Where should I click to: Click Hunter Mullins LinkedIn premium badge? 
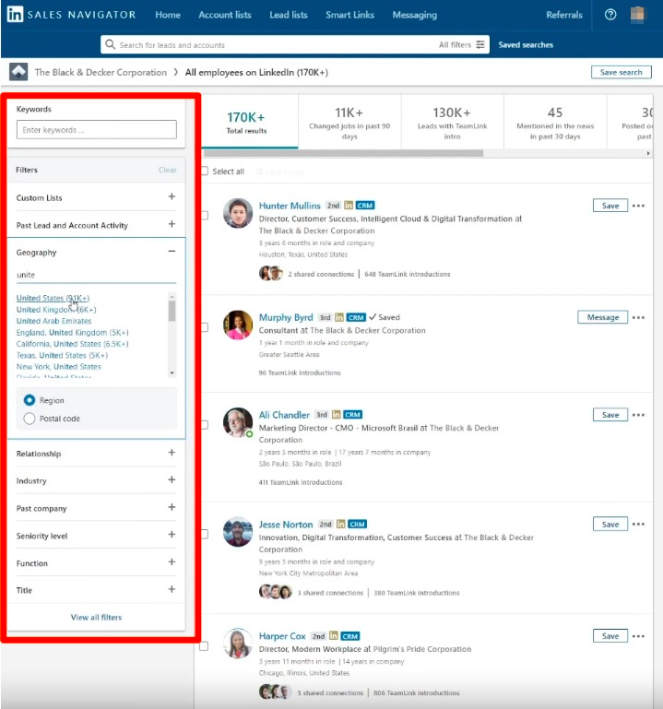pos(349,206)
